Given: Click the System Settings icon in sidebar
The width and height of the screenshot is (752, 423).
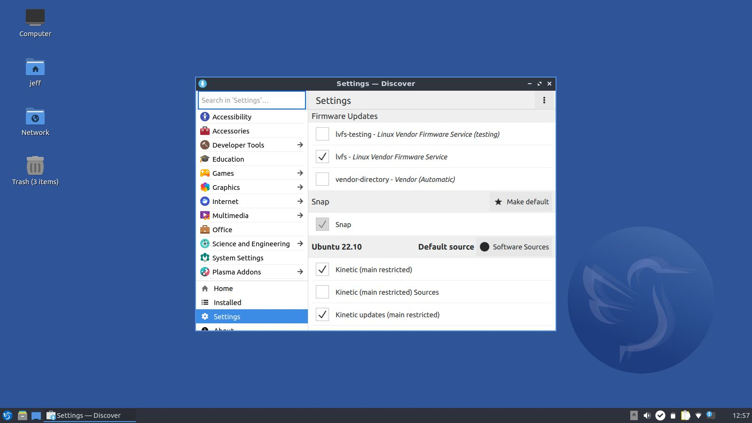Looking at the screenshot, I should coord(205,258).
